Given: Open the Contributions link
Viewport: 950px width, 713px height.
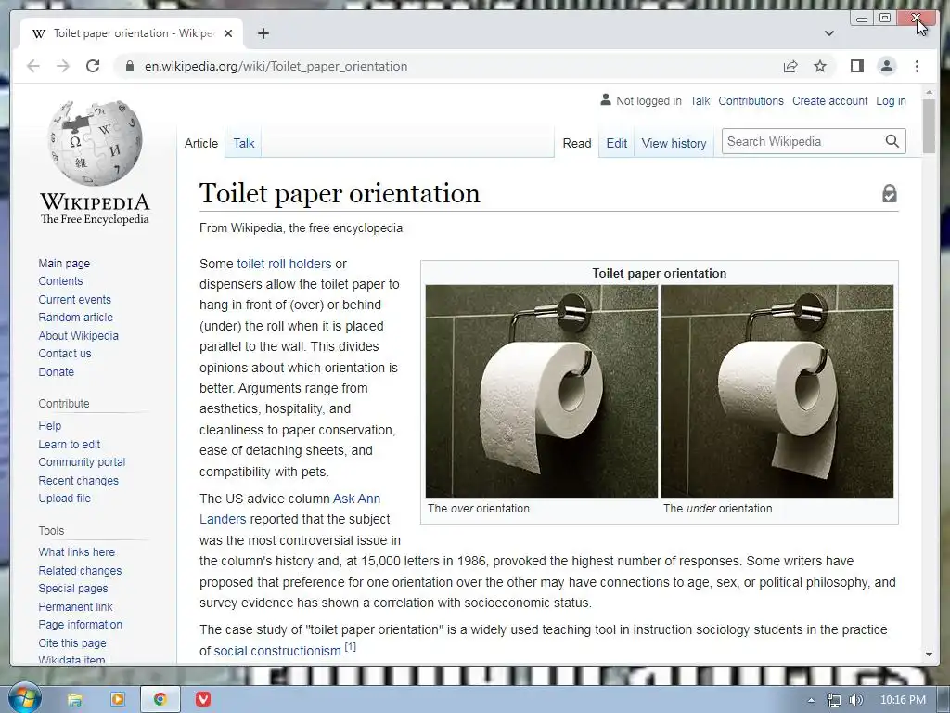Looking at the screenshot, I should coord(751,100).
